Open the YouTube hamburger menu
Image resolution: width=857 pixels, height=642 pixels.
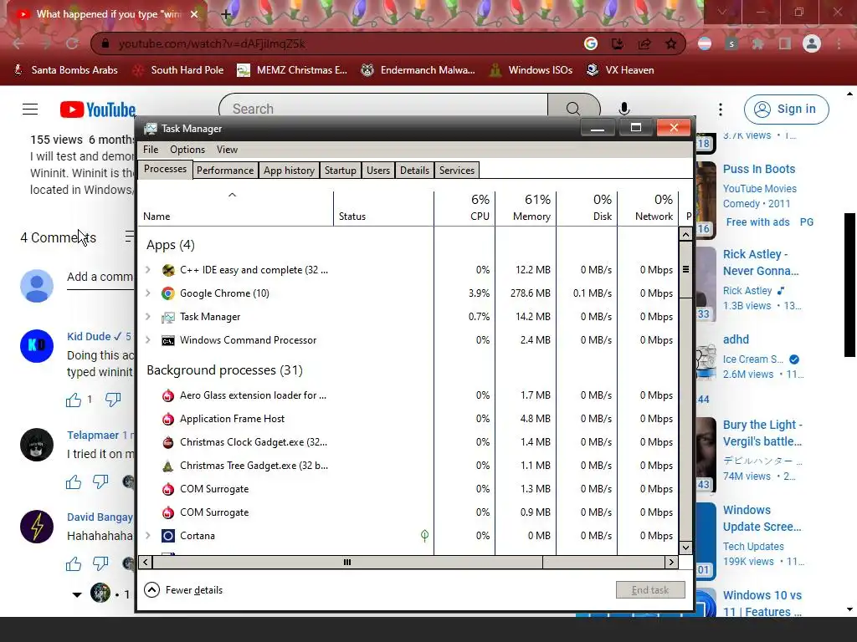coord(30,110)
